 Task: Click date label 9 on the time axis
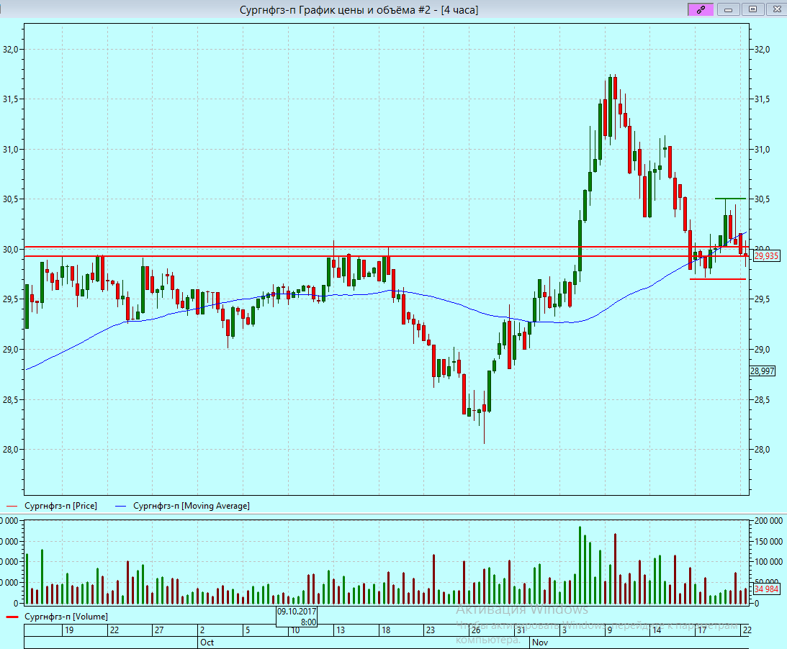(x=610, y=630)
